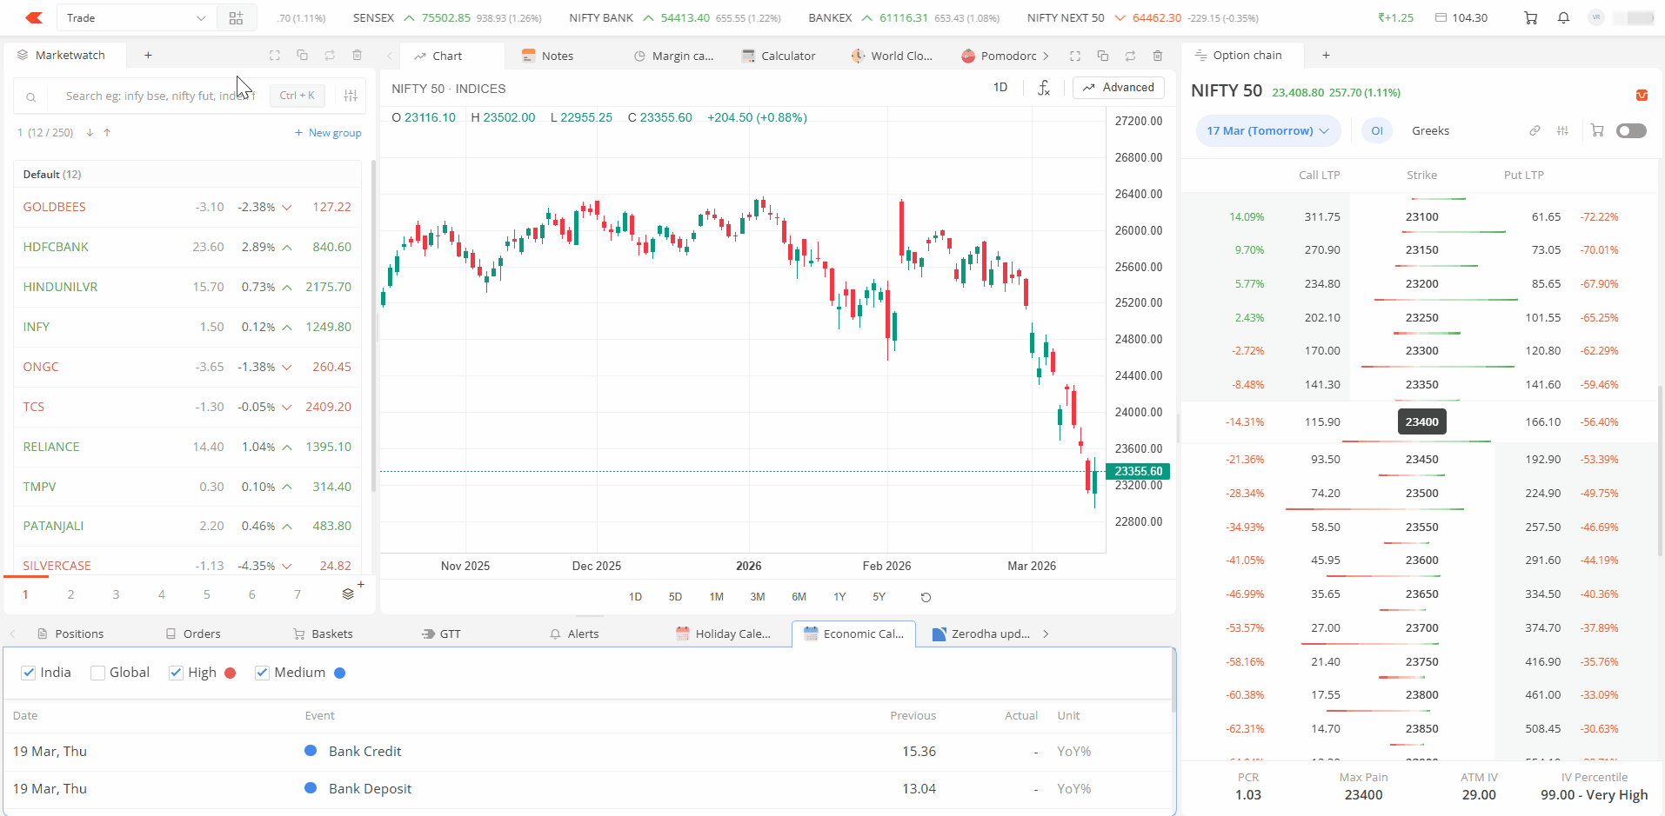Open the cart icon in top bar
Image resolution: width=1665 pixels, height=816 pixels.
1531,18
